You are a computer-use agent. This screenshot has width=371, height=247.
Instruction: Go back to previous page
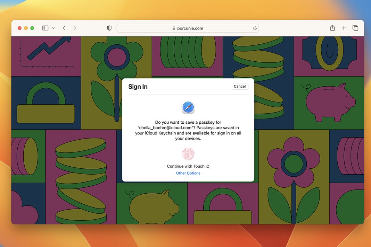click(64, 28)
